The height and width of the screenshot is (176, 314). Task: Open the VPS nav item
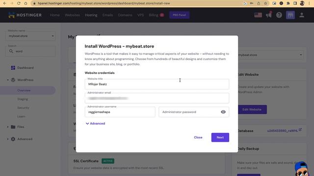140,15
